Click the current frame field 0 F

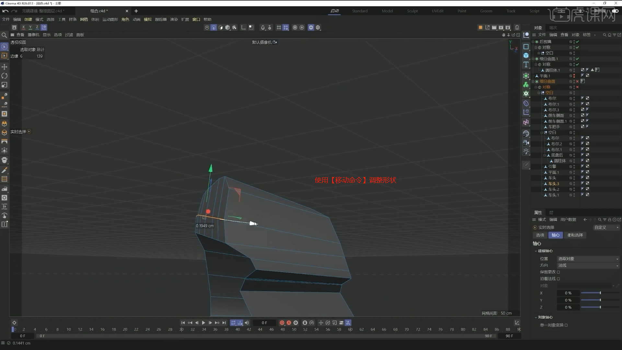pyautogui.click(x=264, y=323)
